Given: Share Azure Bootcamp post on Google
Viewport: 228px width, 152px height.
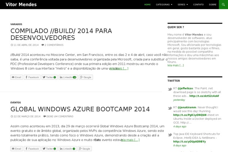Looking at the screenshot, I should (x=85, y=149).
